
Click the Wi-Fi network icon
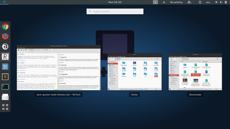216,2
